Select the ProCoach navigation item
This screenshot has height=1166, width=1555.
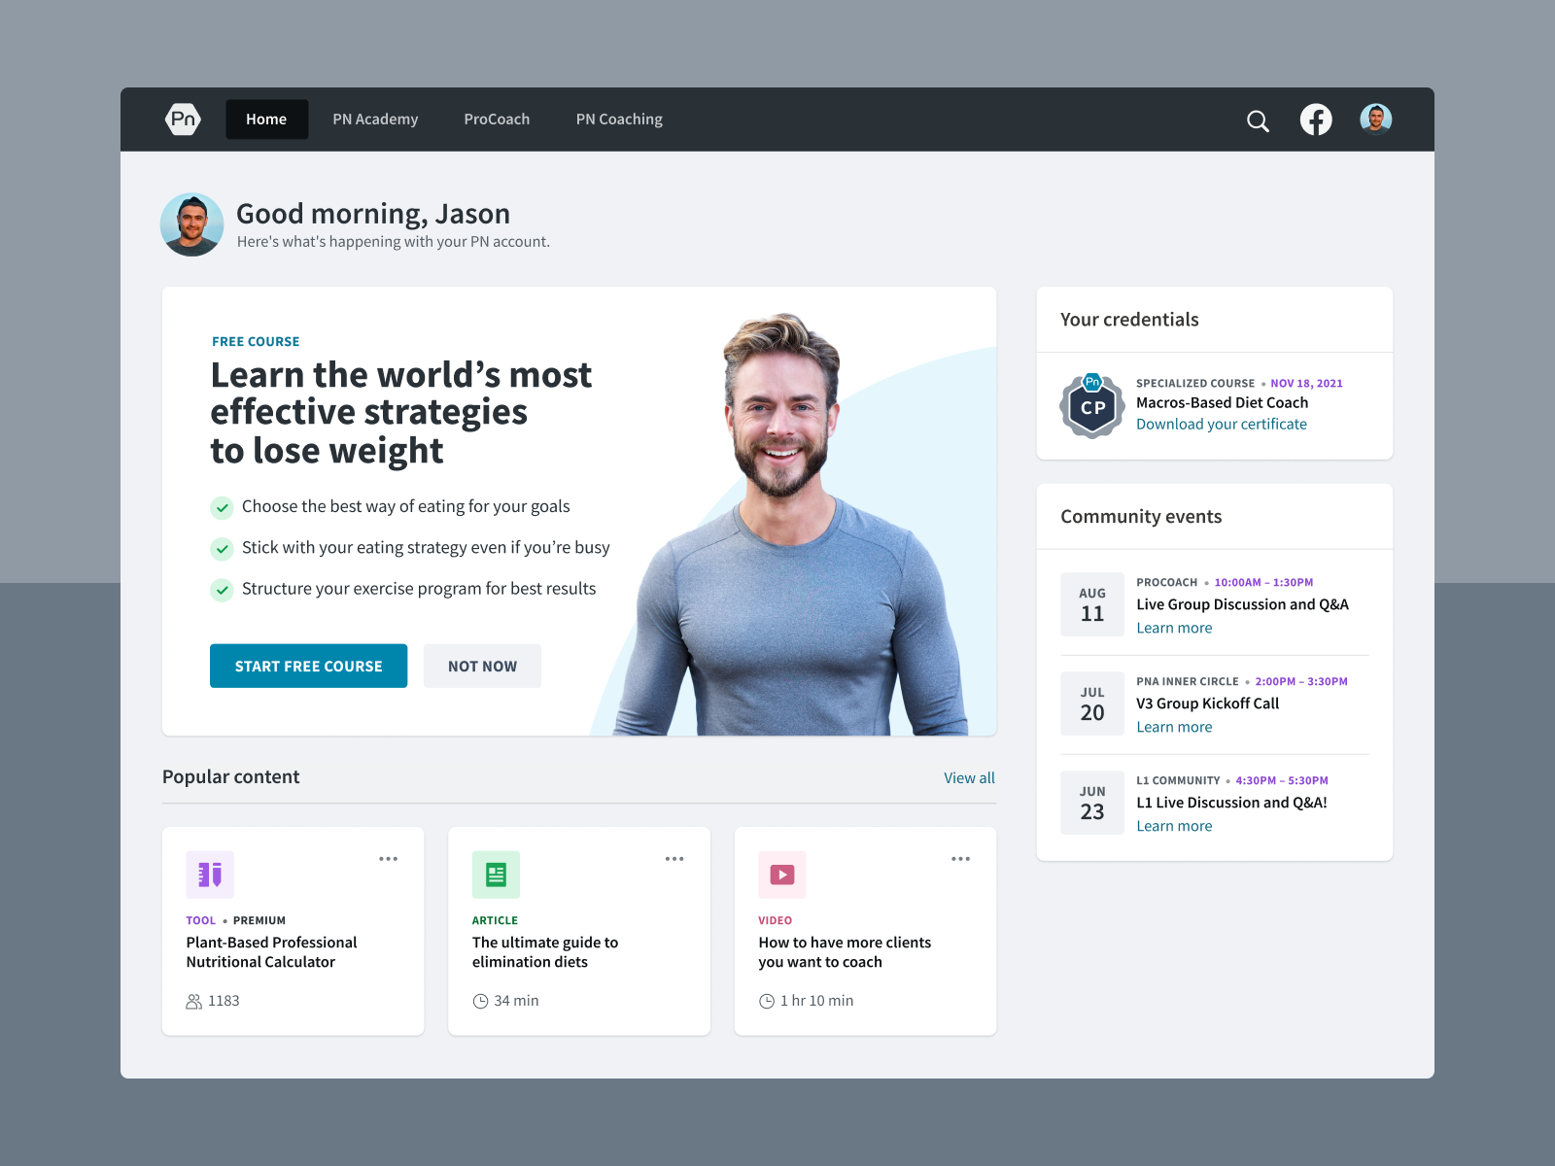[x=497, y=119]
